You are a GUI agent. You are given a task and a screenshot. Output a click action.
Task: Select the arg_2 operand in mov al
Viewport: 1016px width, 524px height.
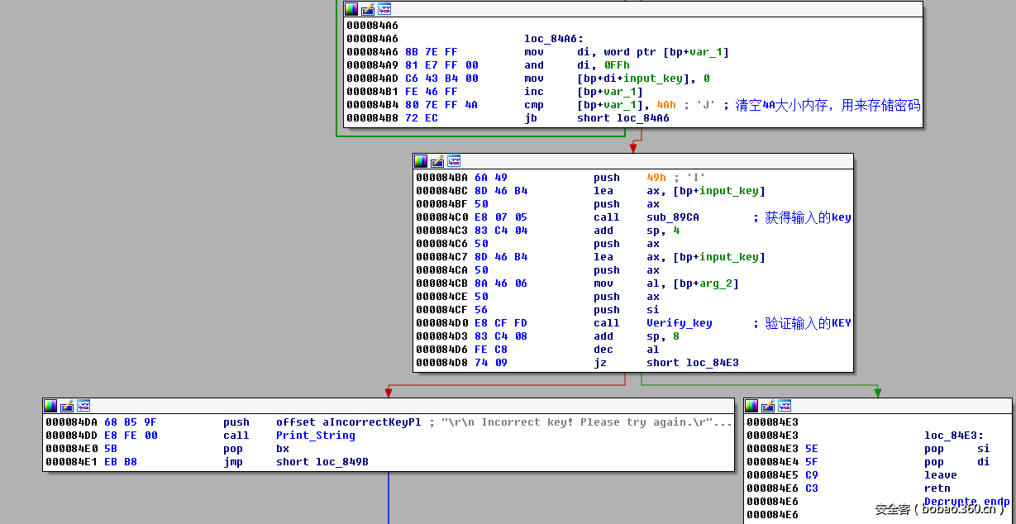716,283
